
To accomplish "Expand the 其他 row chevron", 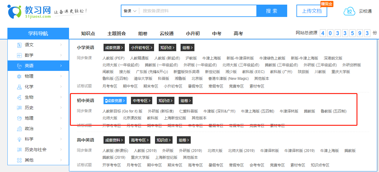I will [x=61, y=160].
